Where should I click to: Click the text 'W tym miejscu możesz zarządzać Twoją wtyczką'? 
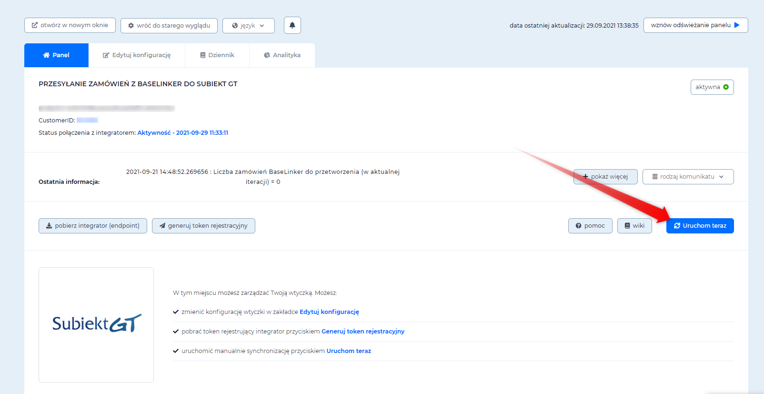point(255,293)
